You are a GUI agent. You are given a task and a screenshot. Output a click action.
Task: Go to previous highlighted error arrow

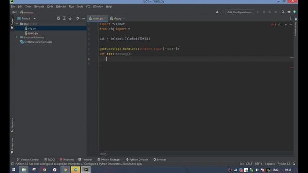(286, 25)
